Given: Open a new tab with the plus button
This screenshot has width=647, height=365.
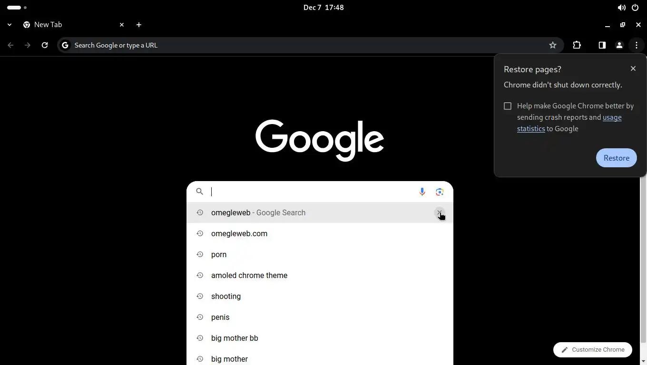Looking at the screenshot, I should click(x=138, y=25).
